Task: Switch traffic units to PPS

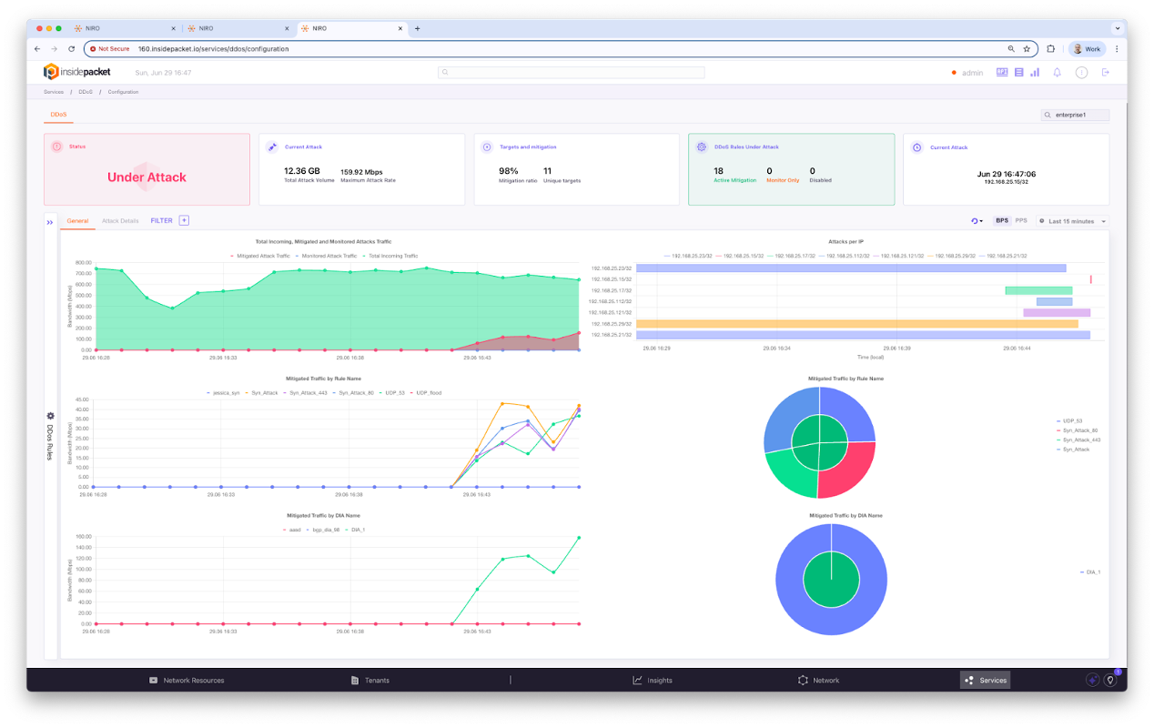Action: point(1021,220)
